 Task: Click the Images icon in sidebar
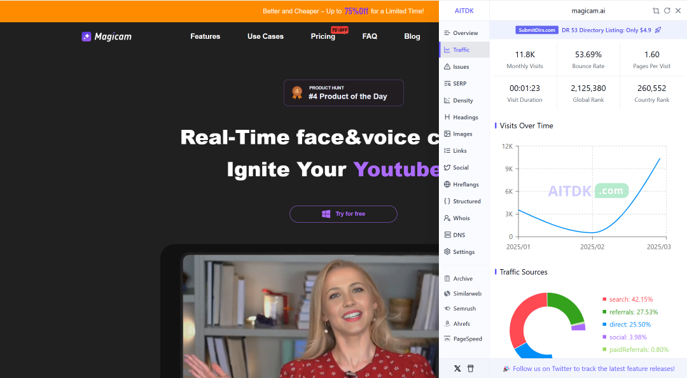pos(447,134)
